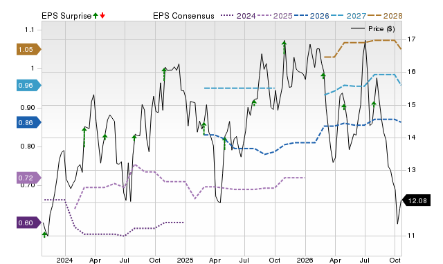Viewport: 443px width, 264px height.
Task: Click the 0.90 left axis label
Action: coord(28,108)
